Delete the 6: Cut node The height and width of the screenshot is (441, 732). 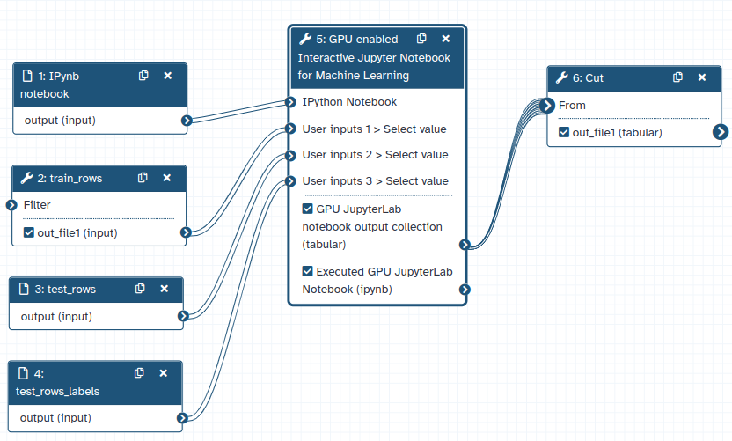[702, 77]
